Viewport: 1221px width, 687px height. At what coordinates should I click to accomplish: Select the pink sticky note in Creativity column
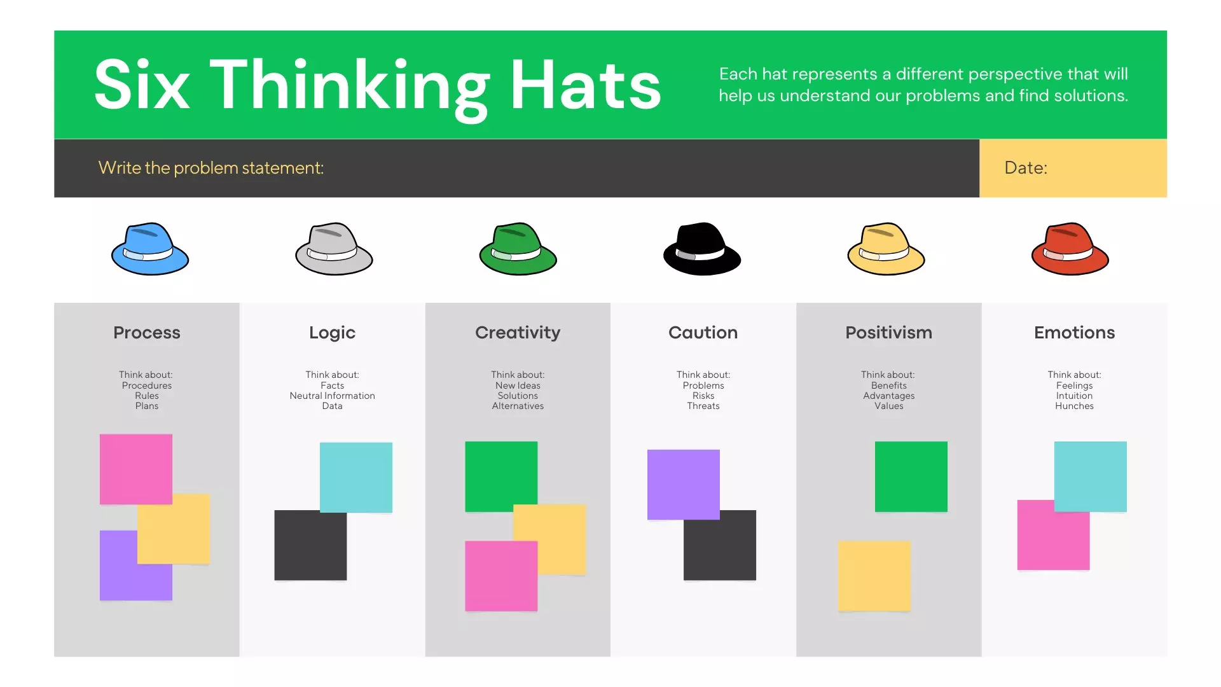(501, 576)
